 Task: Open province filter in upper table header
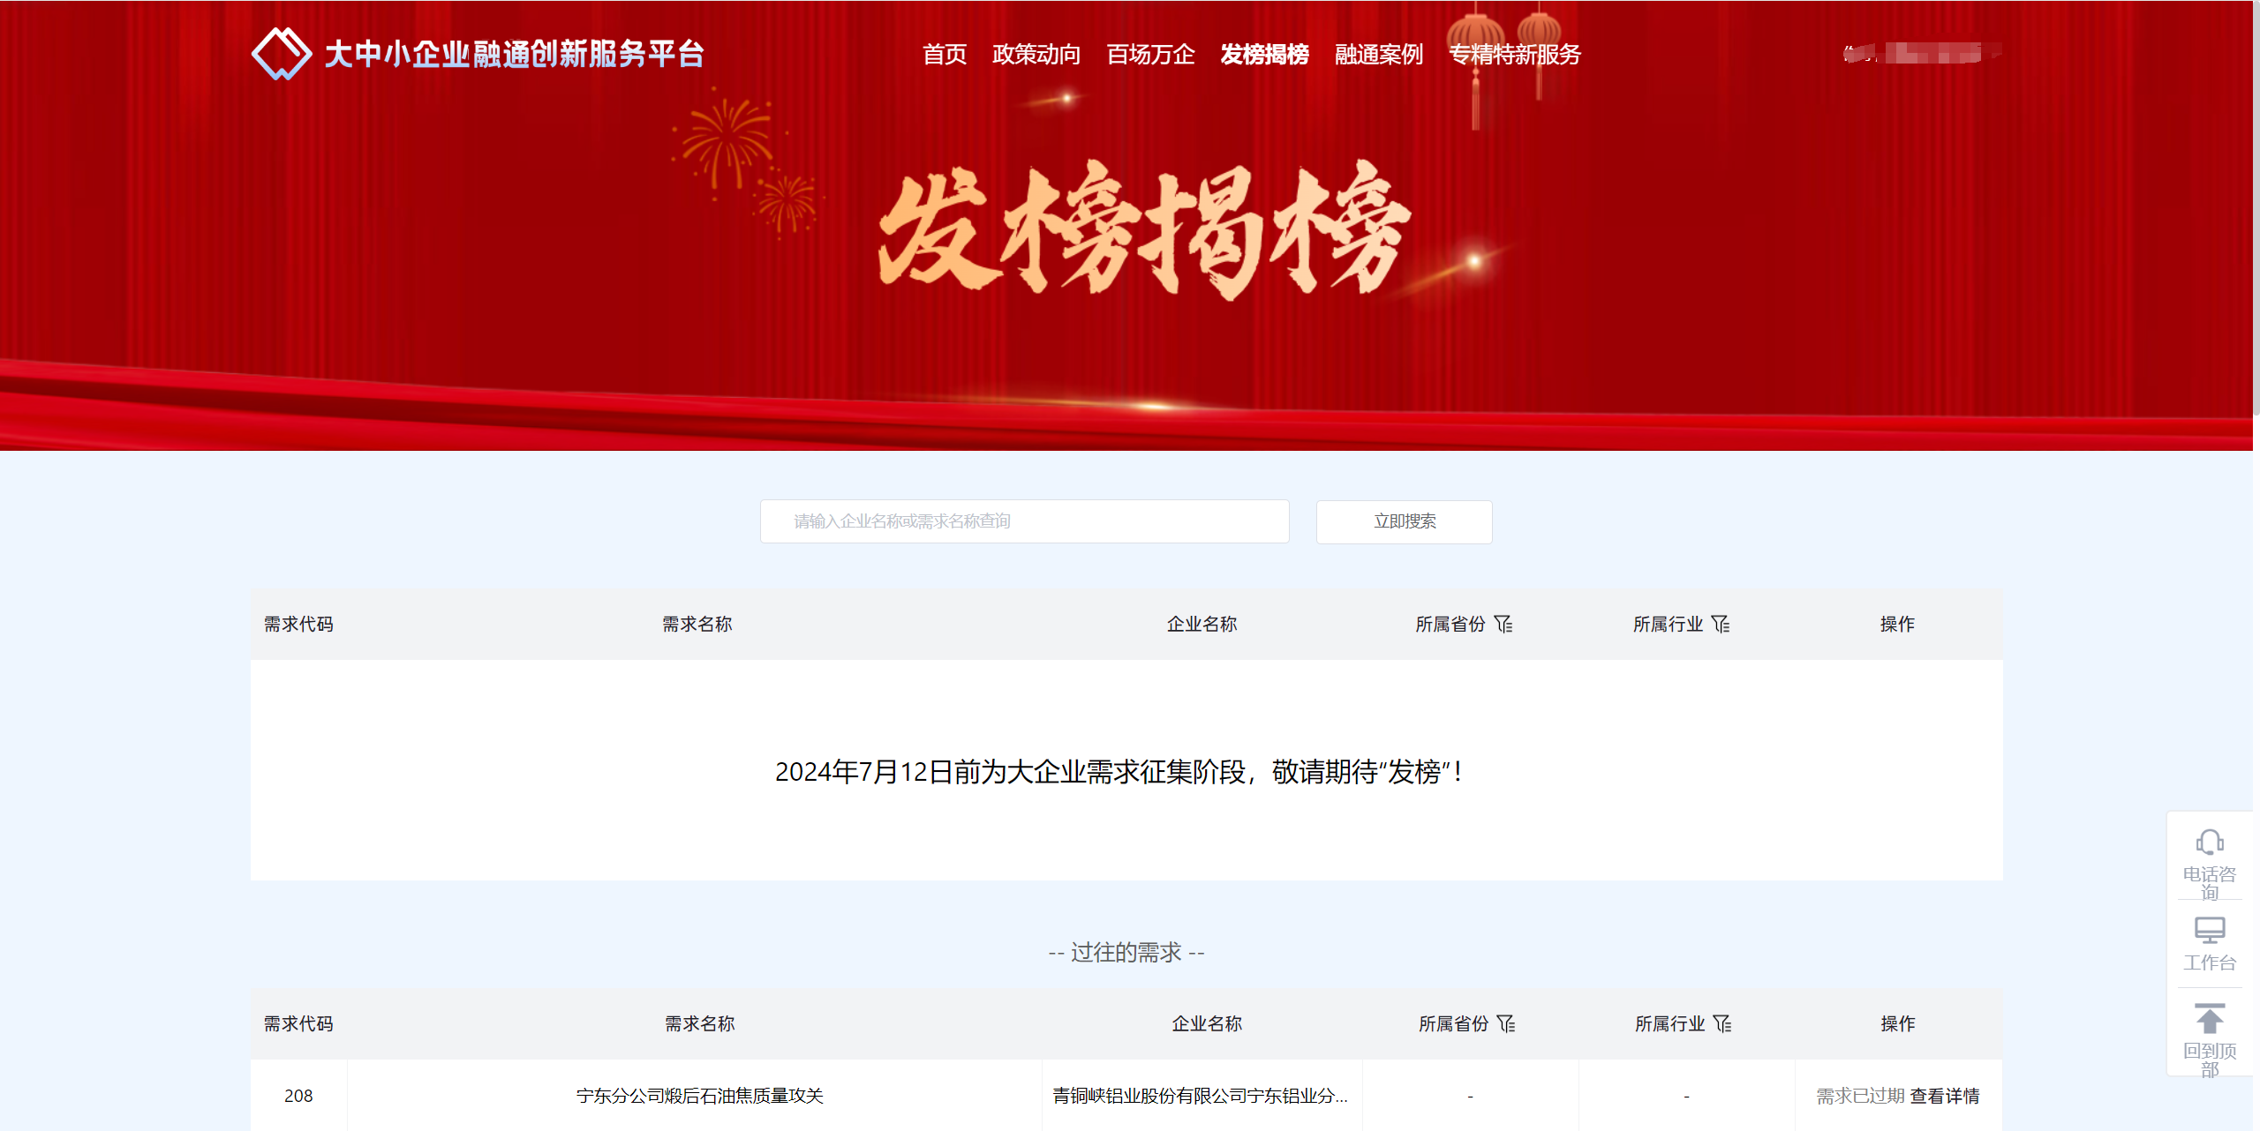coord(1504,625)
